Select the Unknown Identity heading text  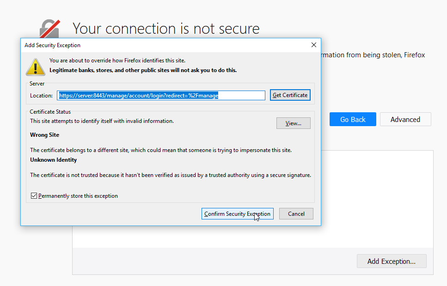pyautogui.click(x=54, y=160)
